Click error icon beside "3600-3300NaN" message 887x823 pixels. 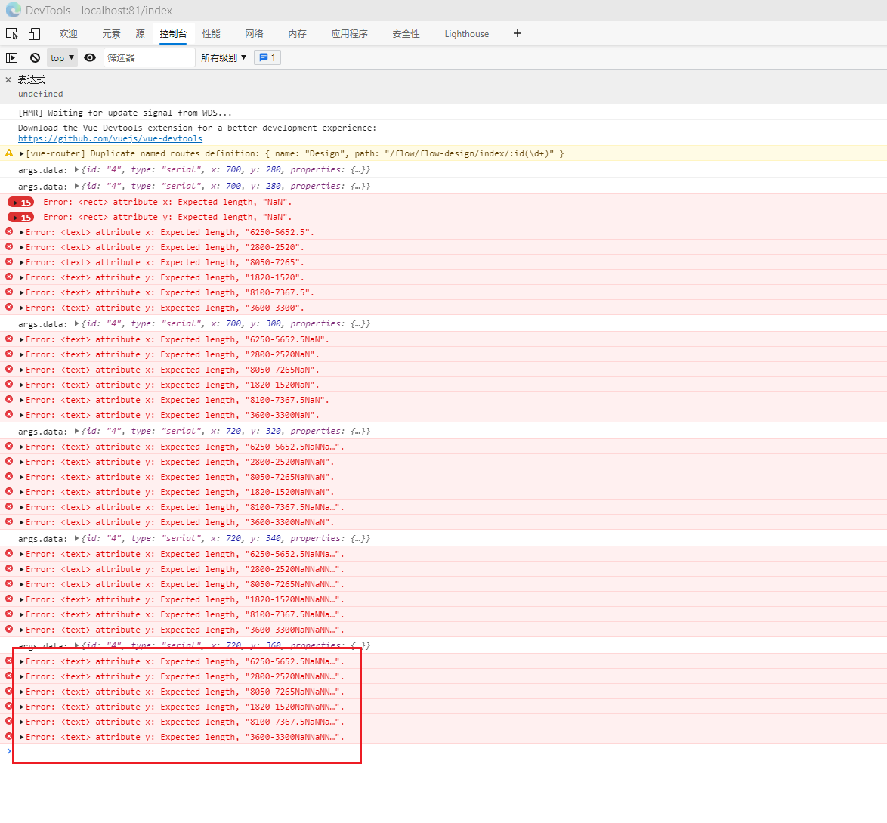coord(9,414)
